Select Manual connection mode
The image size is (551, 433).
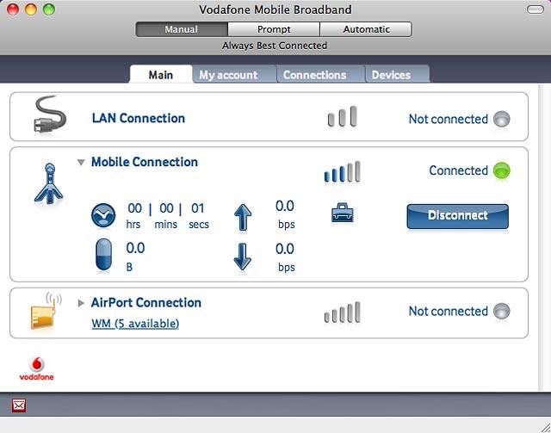[x=182, y=29]
